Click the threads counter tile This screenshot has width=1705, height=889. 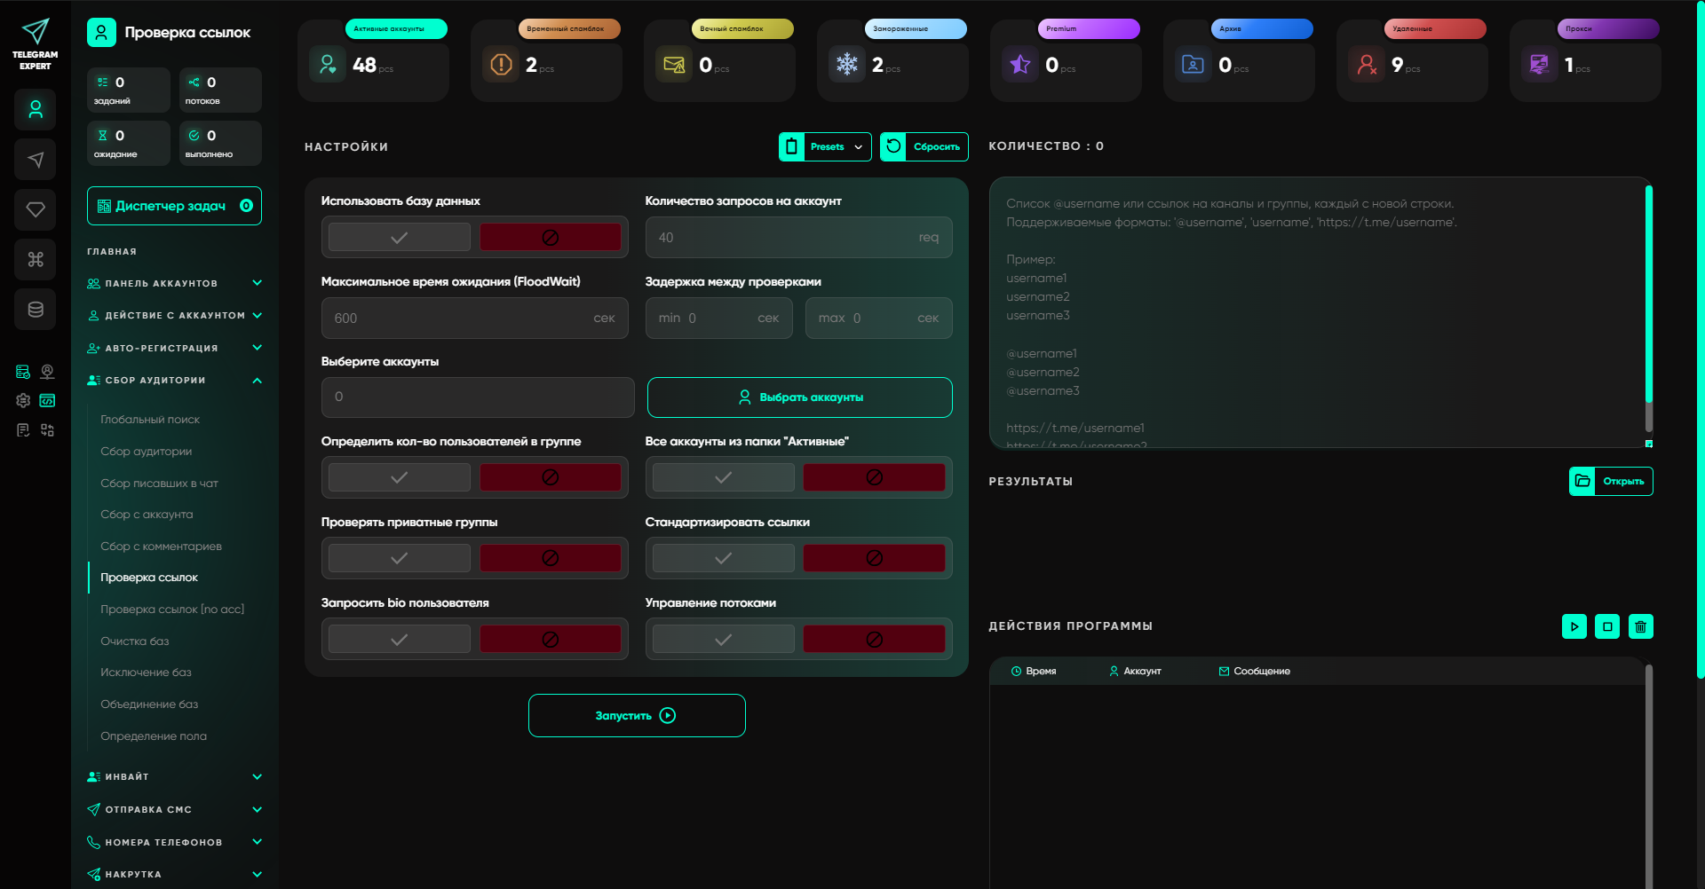coord(220,90)
